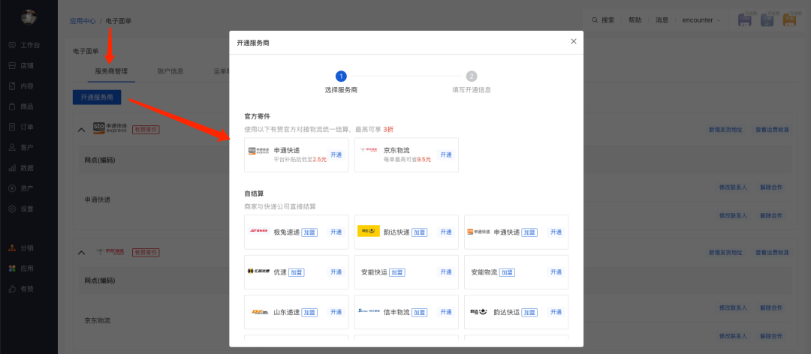The image size is (811, 354).
Task: Click the first trial badge icon in header
Action: pyautogui.click(x=745, y=19)
